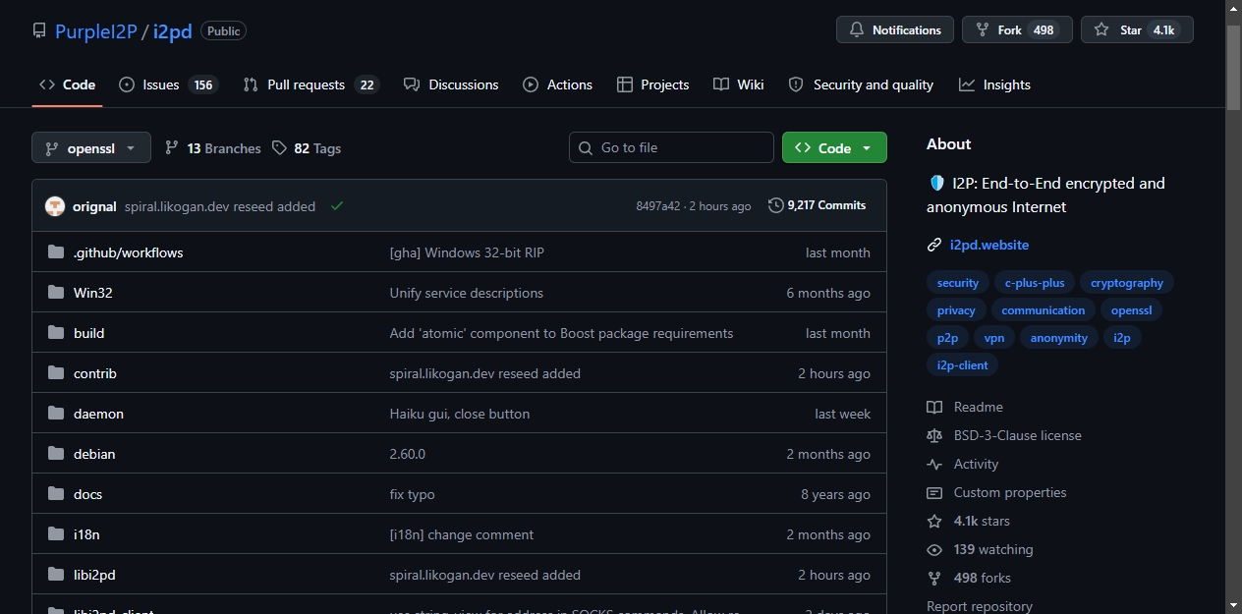Open the contrib folder
Screen dimensions: 1242x614
click(95, 373)
